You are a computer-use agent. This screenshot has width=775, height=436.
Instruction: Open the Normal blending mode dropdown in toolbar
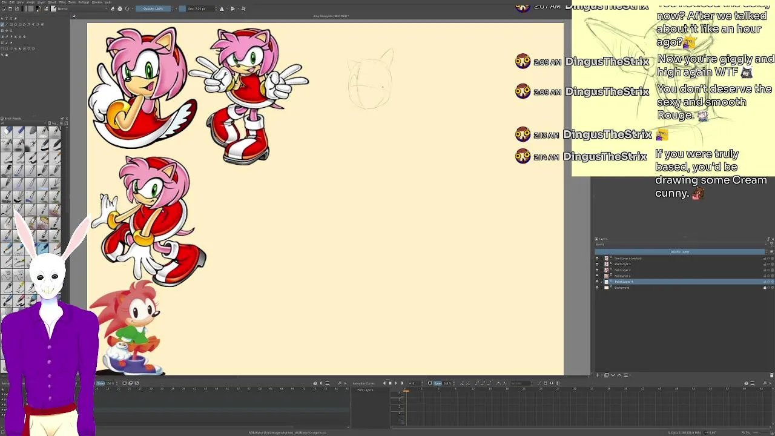[x=82, y=8]
